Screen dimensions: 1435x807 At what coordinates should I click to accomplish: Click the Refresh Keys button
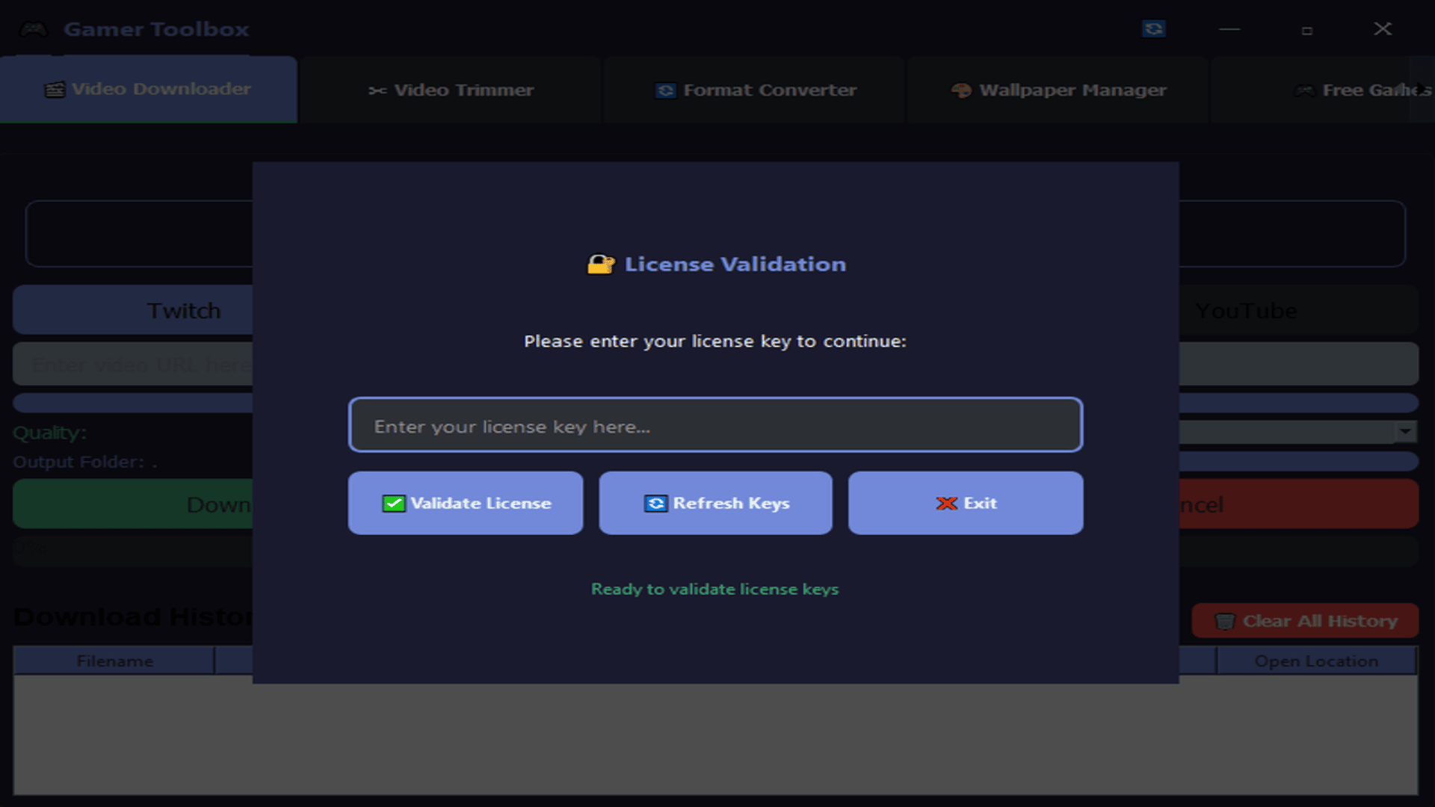(715, 503)
